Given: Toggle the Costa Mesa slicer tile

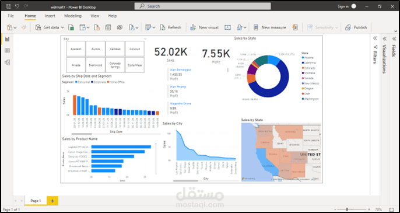Looking at the screenshot, I should [x=135, y=65].
